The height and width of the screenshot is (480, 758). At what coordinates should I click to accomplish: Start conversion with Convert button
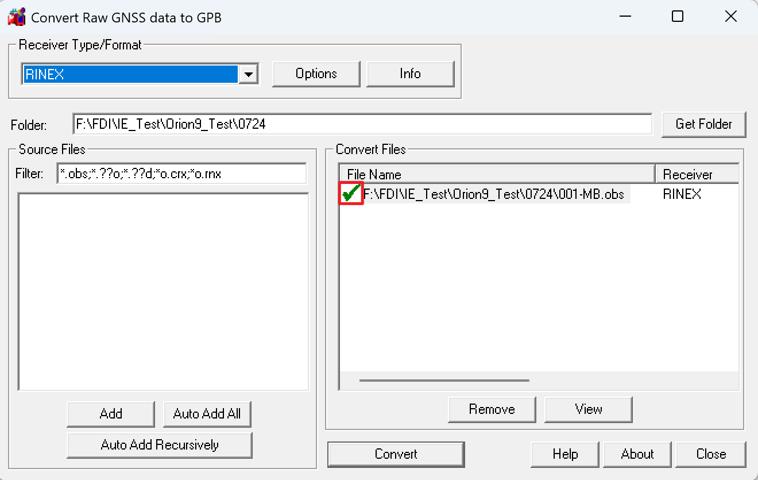point(396,454)
